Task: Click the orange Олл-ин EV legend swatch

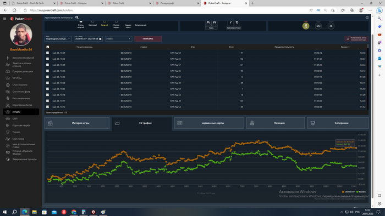Action: 343,192
